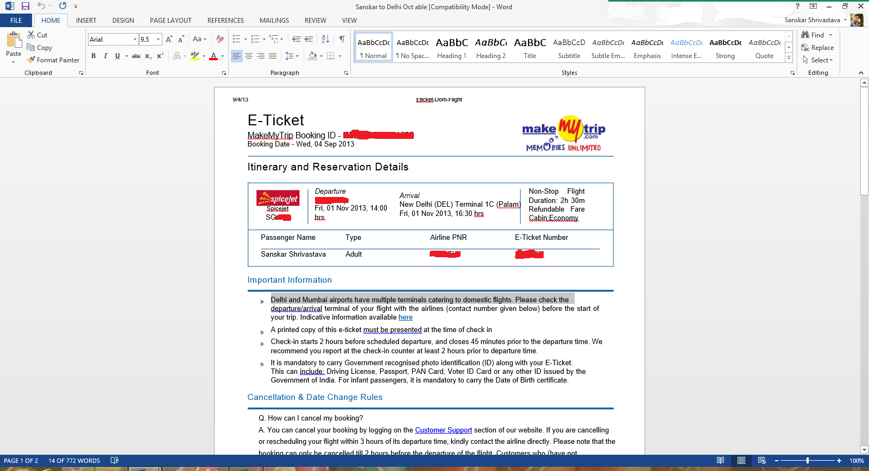The width and height of the screenshot is (869, 471).
Task: Open the Select dropdown in Editing
Action: click(817, 60)
